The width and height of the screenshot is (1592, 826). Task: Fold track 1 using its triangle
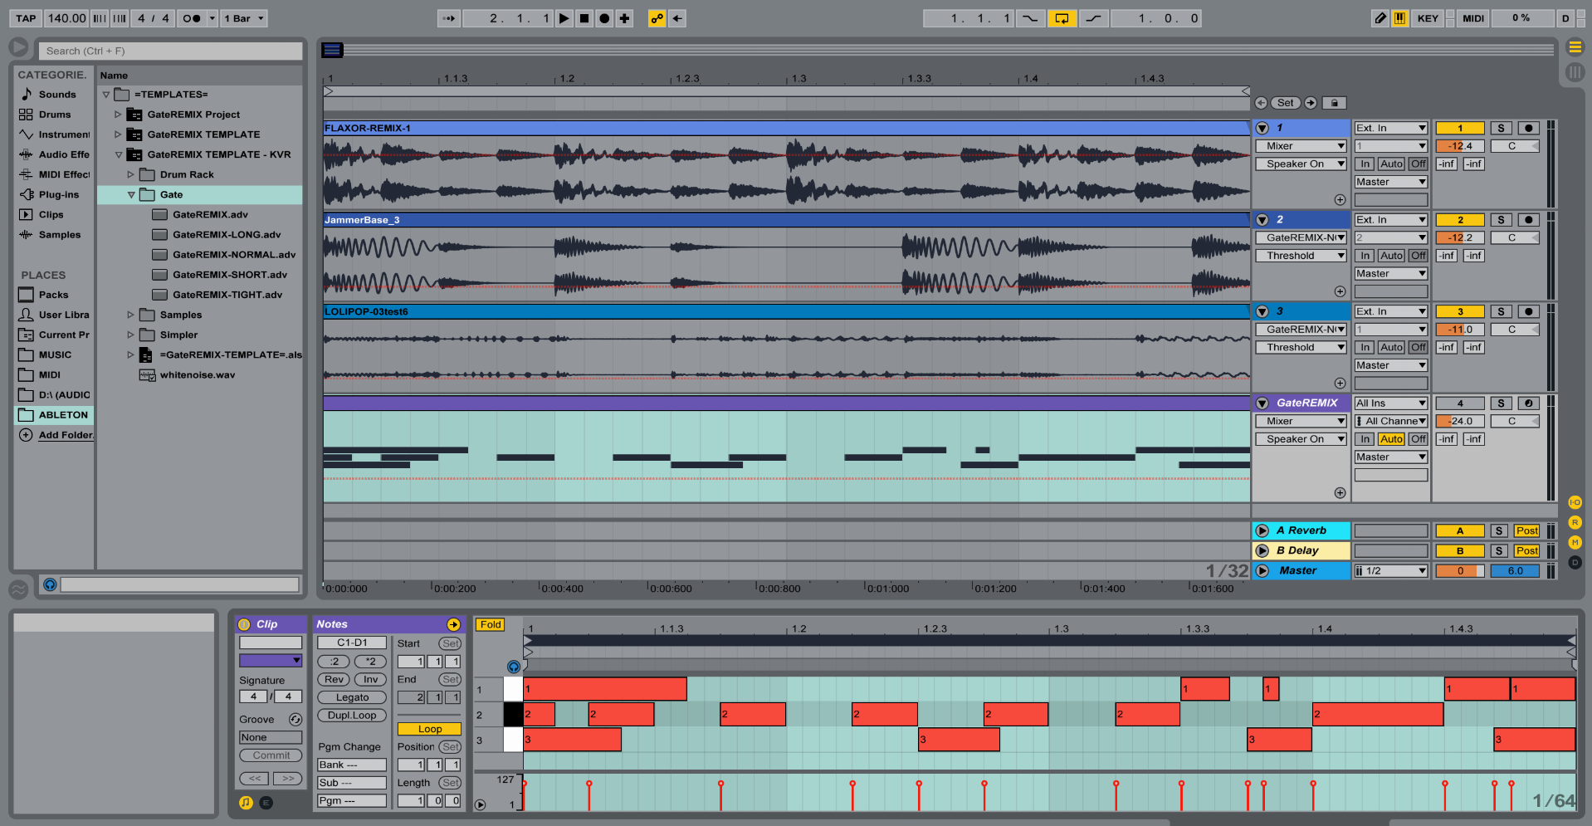(1262, 128)
